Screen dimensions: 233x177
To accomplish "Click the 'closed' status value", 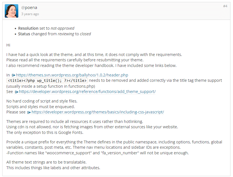I will coord(85,34).
